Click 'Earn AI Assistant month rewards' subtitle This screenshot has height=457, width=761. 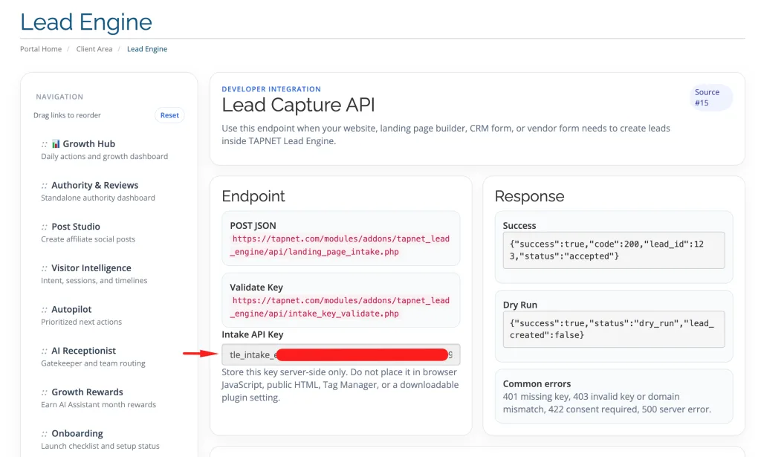[x=99, y=404]
